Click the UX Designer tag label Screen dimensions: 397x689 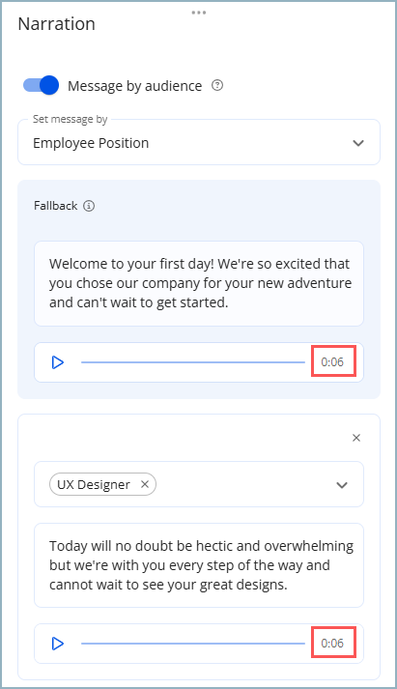click(x=94, y=484)
